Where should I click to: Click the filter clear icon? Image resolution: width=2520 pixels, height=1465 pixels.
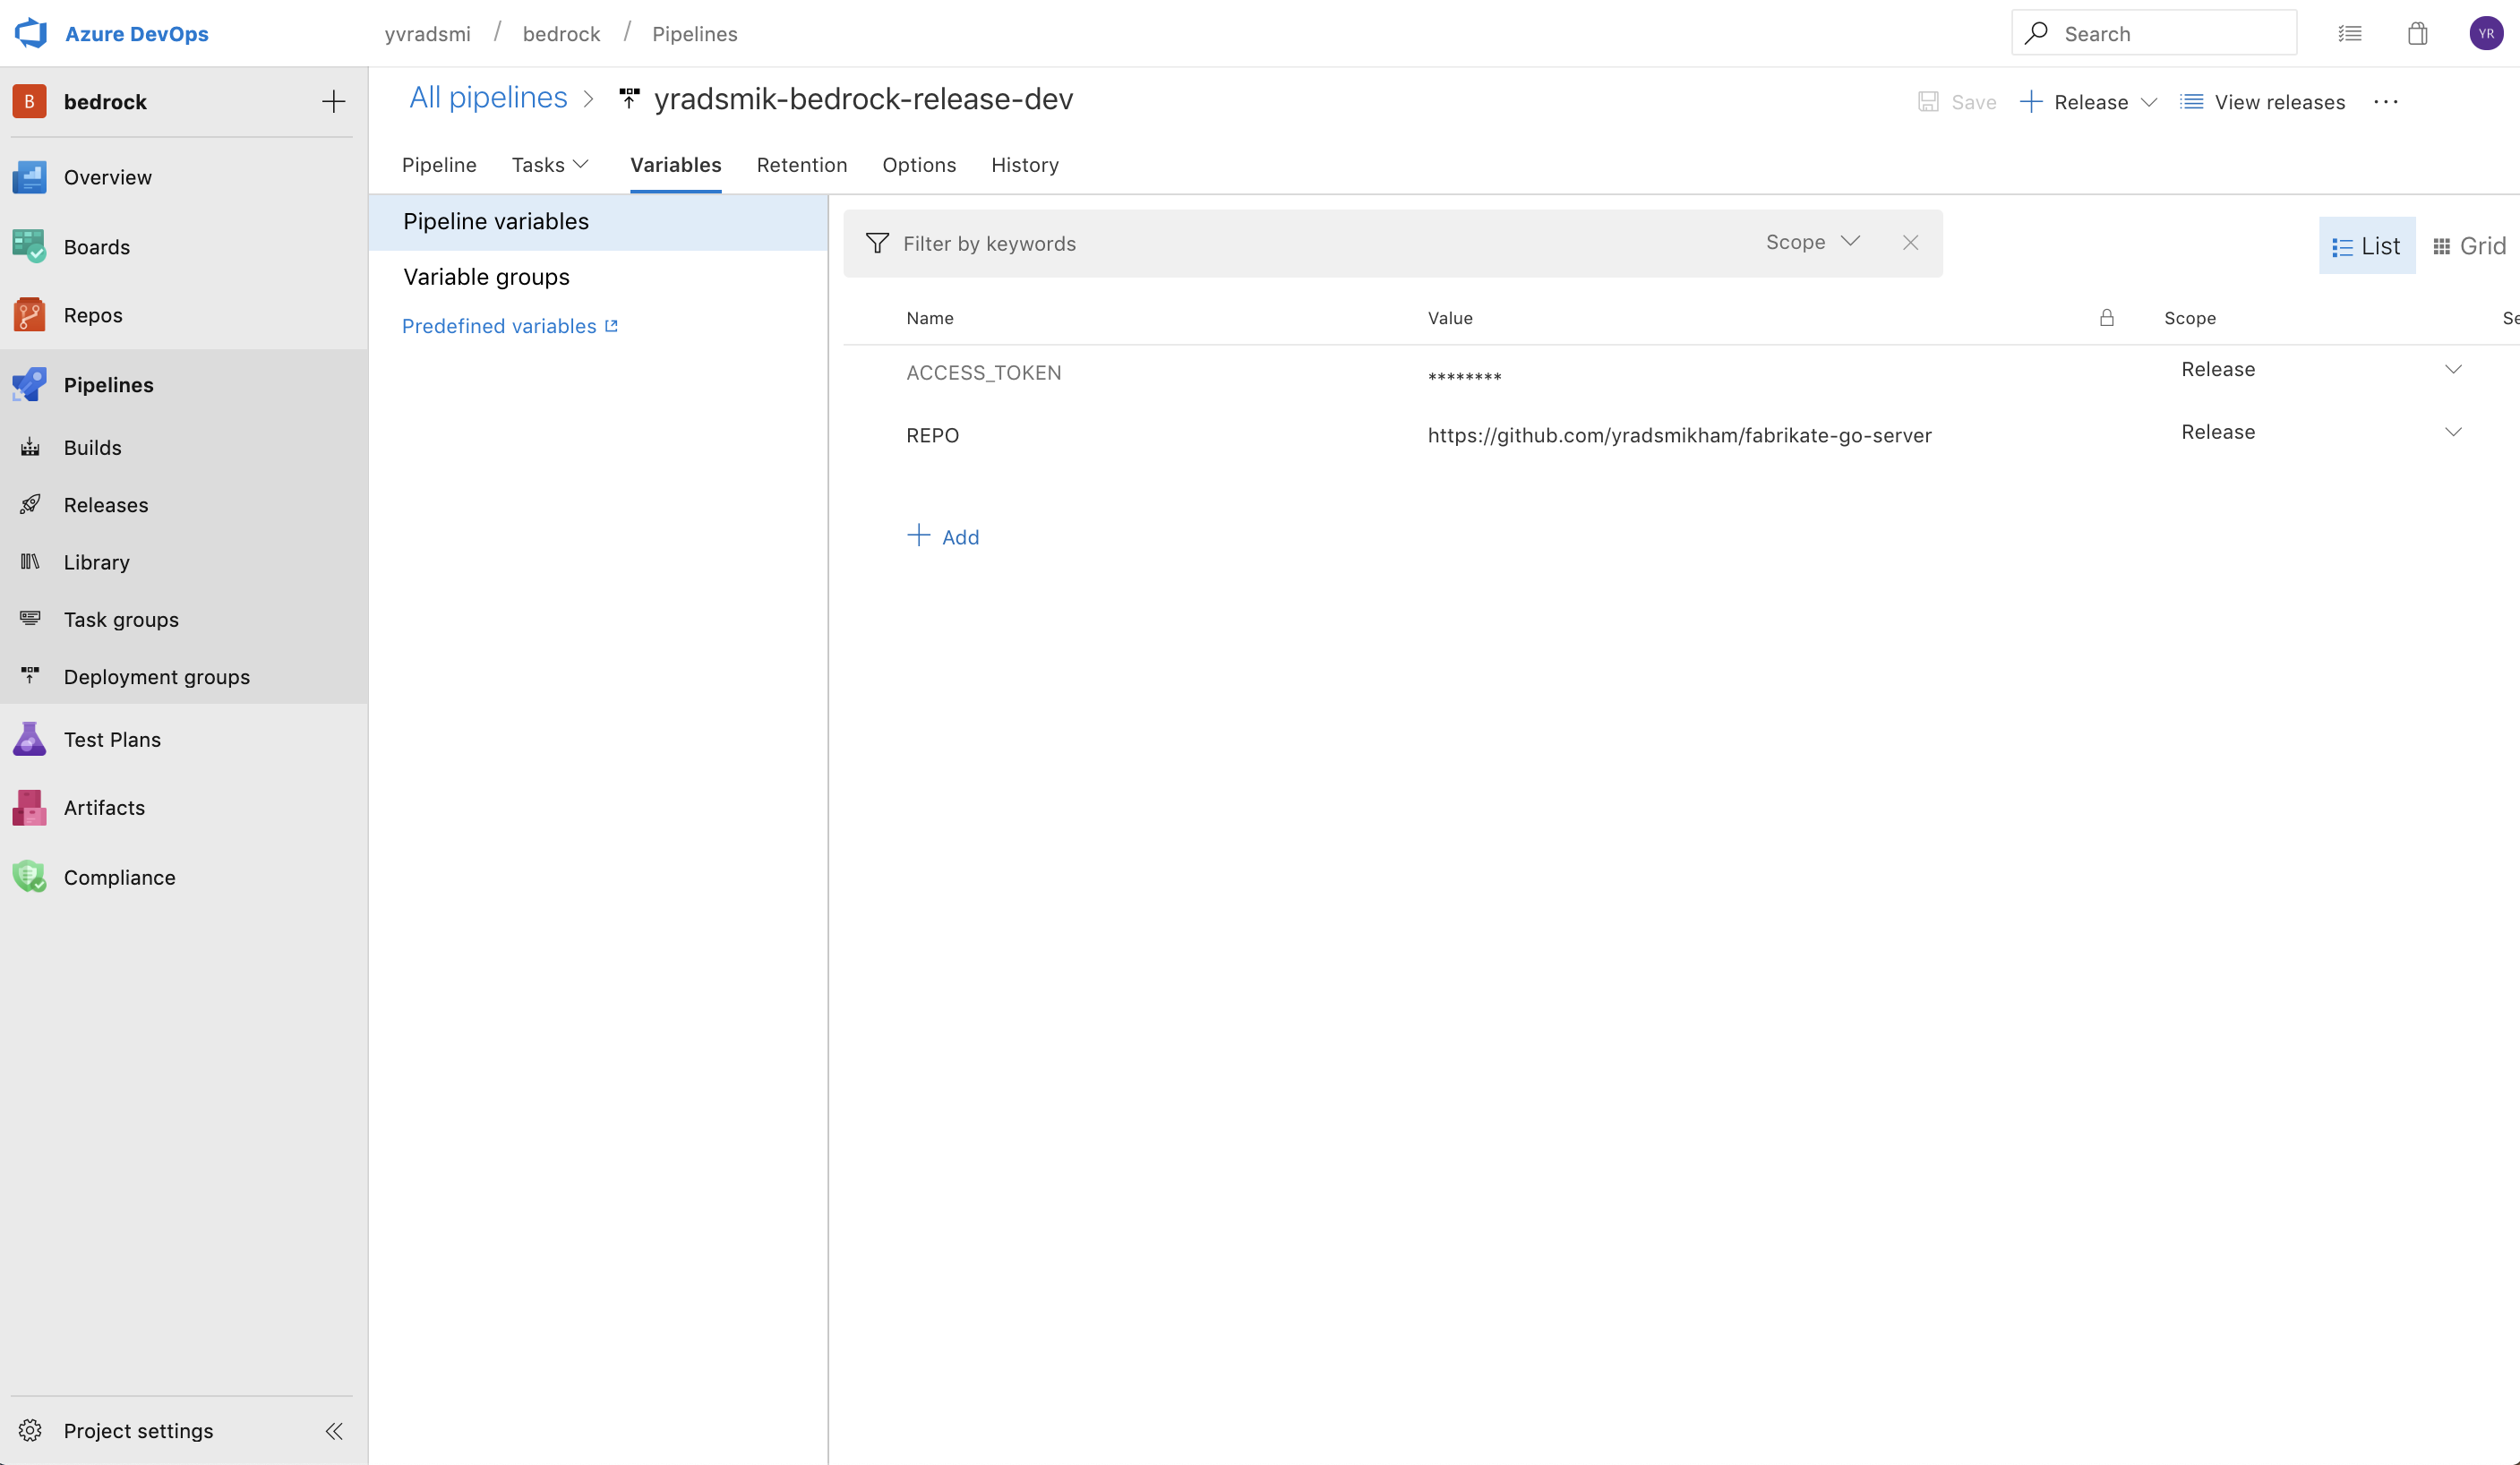[1911, 243]
